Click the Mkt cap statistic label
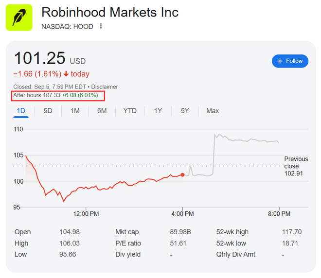Screen dimensions: 321x278 pos(127,232)
